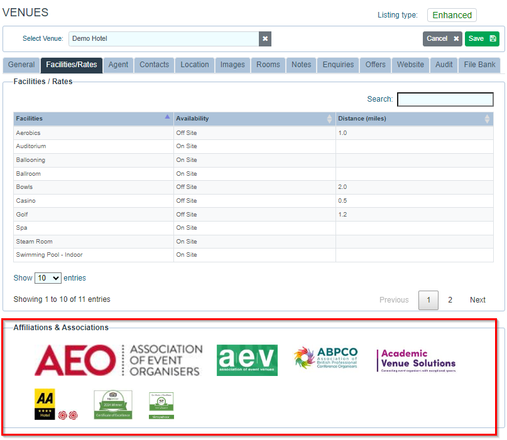Click the Previous pagination link
Image resolution: width=507 pixels, height=440 pixels.
[394, 300]
